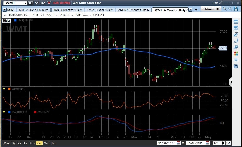Switch to SIRI : 2 Days : 1 Minute tab
Image resolution: width=242 pixels, height=147 pixels.
tap(34, 10)
